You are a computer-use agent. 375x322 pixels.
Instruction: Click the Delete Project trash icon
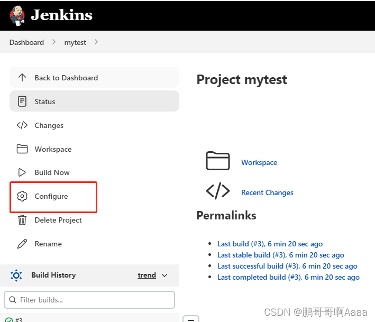(x=22, y=220)
